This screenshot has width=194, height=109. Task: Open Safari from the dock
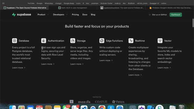(120, 107)
